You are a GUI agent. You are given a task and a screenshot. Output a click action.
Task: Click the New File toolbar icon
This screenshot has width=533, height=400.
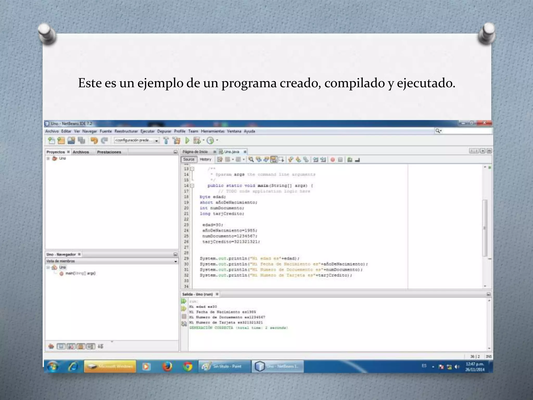tap(52, 141)
